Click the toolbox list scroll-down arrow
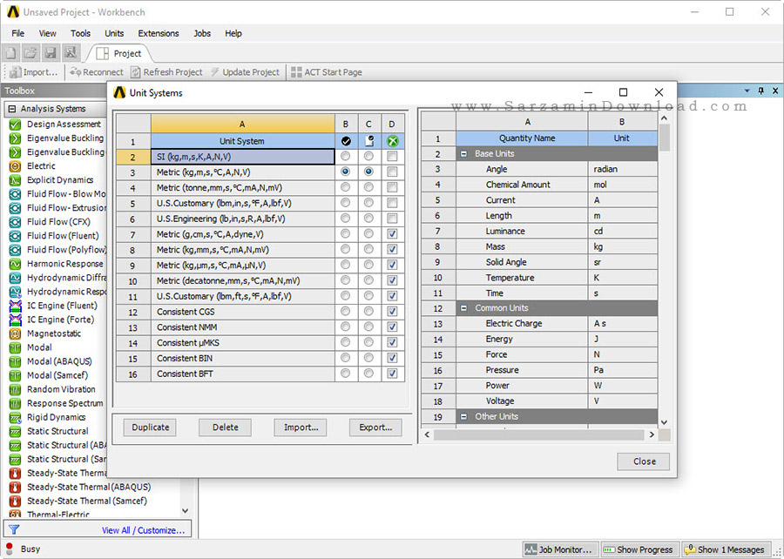Image resolution: width=784 pixels, height=559 pixels. click(x=185, y=510)
